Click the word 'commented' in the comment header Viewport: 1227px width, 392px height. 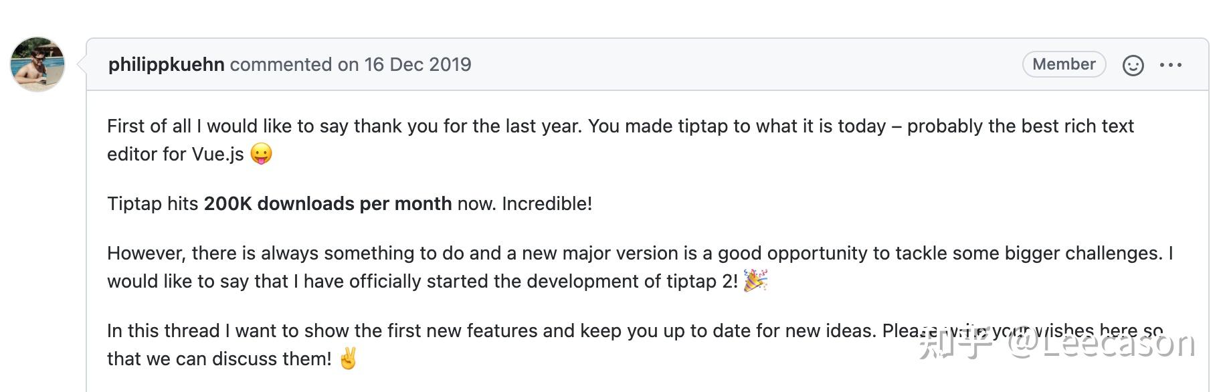281,64
